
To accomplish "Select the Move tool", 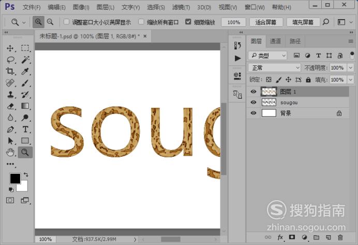I will [10, 48].
